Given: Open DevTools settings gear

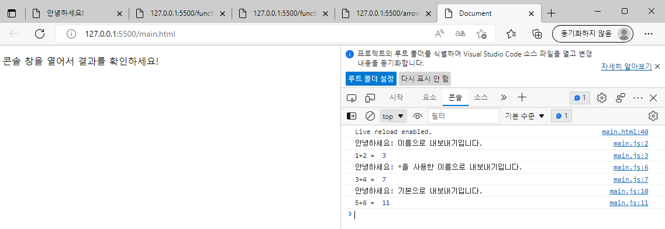Looking at the screenshot, I should 601,98.
